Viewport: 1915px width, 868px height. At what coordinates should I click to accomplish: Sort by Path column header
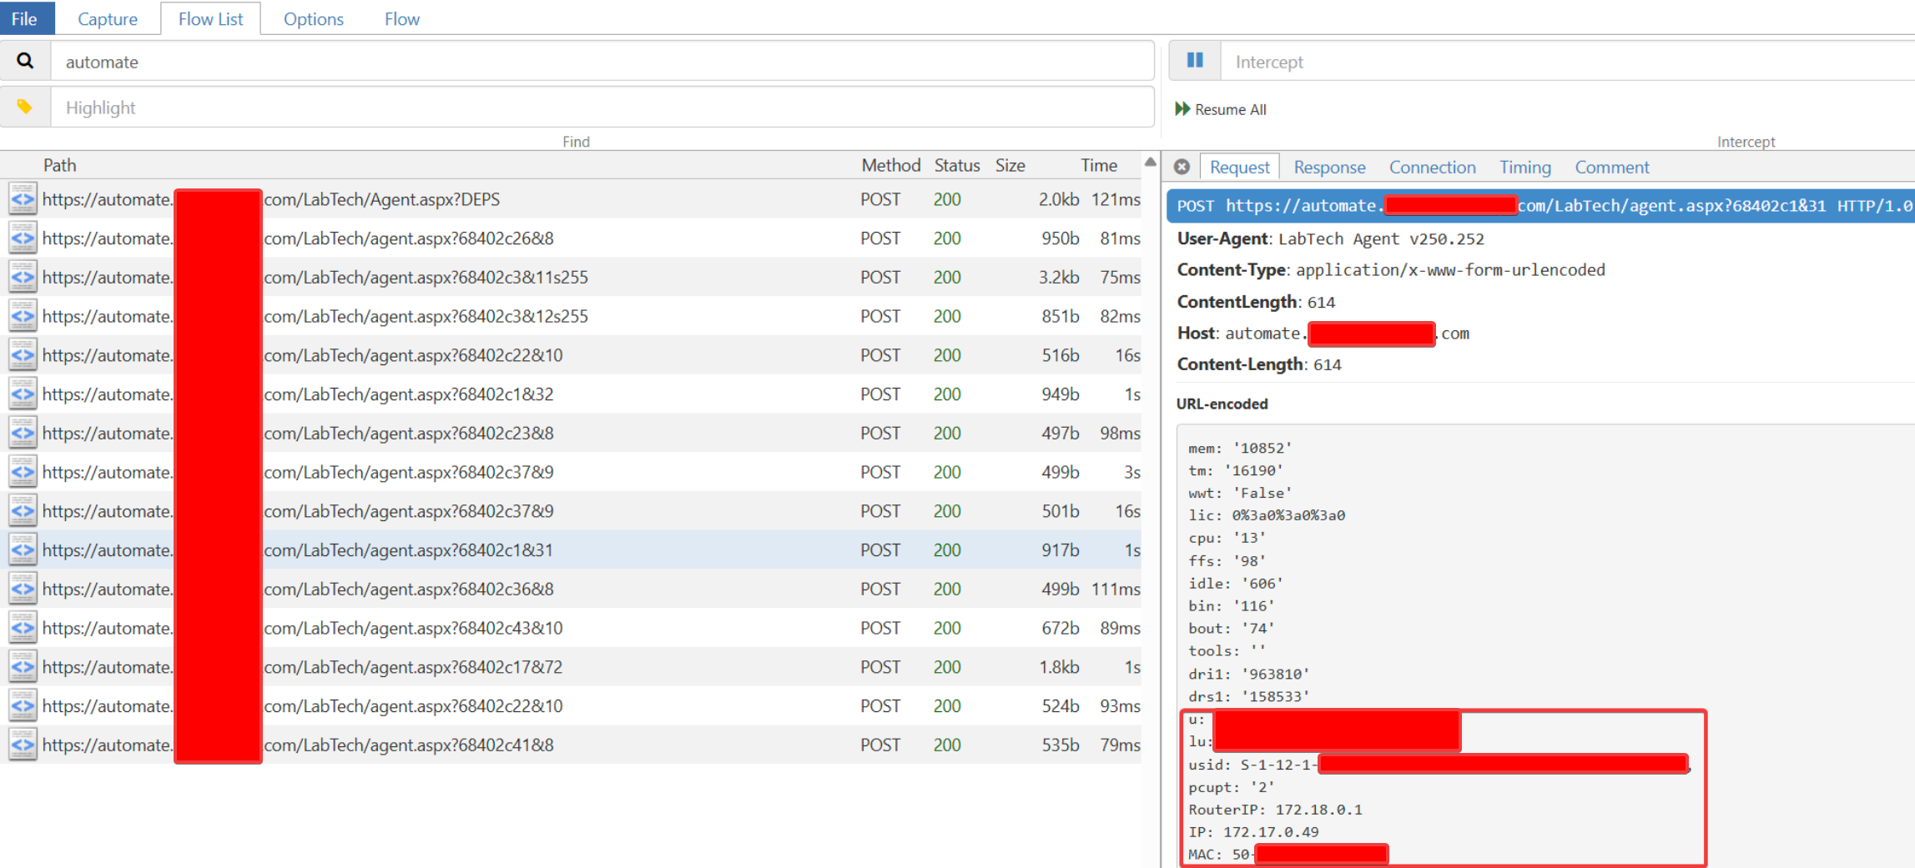click(60, 165)
